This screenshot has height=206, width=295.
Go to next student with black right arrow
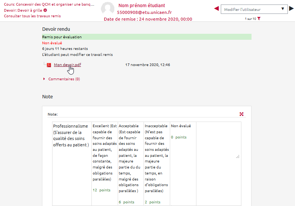(x=291, y=9)
